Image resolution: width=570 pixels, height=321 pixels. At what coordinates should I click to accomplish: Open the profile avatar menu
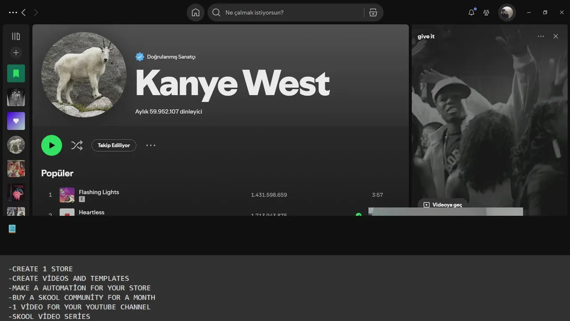point(507,12)
